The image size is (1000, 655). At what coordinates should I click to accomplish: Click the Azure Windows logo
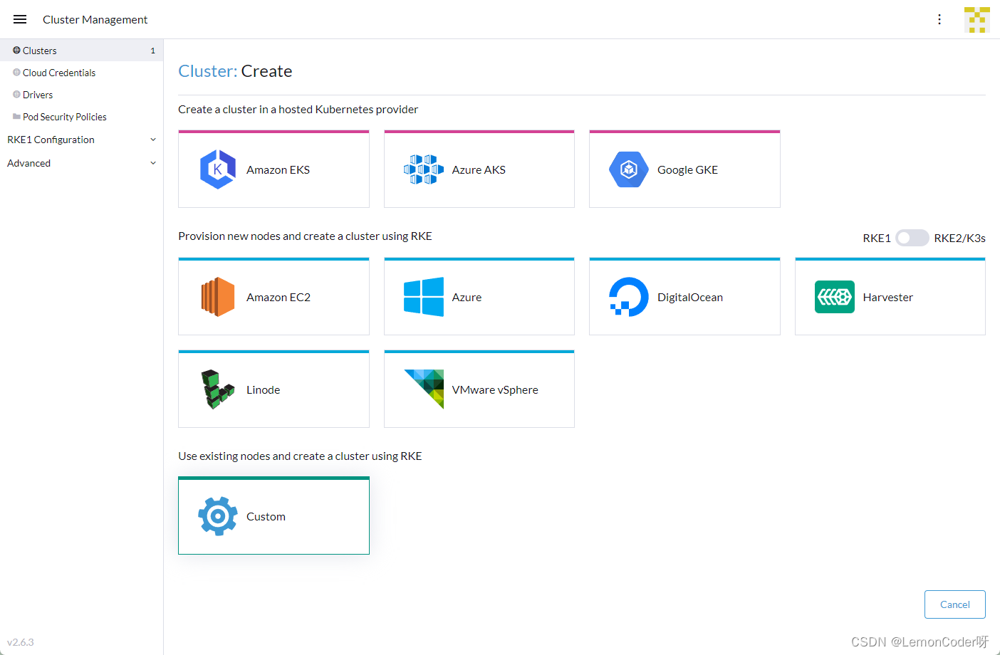point(424,297)
